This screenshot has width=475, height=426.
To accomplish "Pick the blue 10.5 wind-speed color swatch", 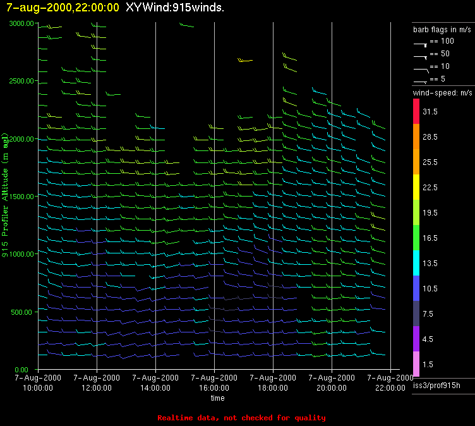I will tap(416, 288).
